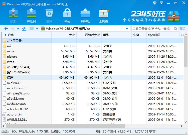The image size is (188, 135).
Task: Click the 添加 (Add) toolbar icon
Action: [13, 15]
